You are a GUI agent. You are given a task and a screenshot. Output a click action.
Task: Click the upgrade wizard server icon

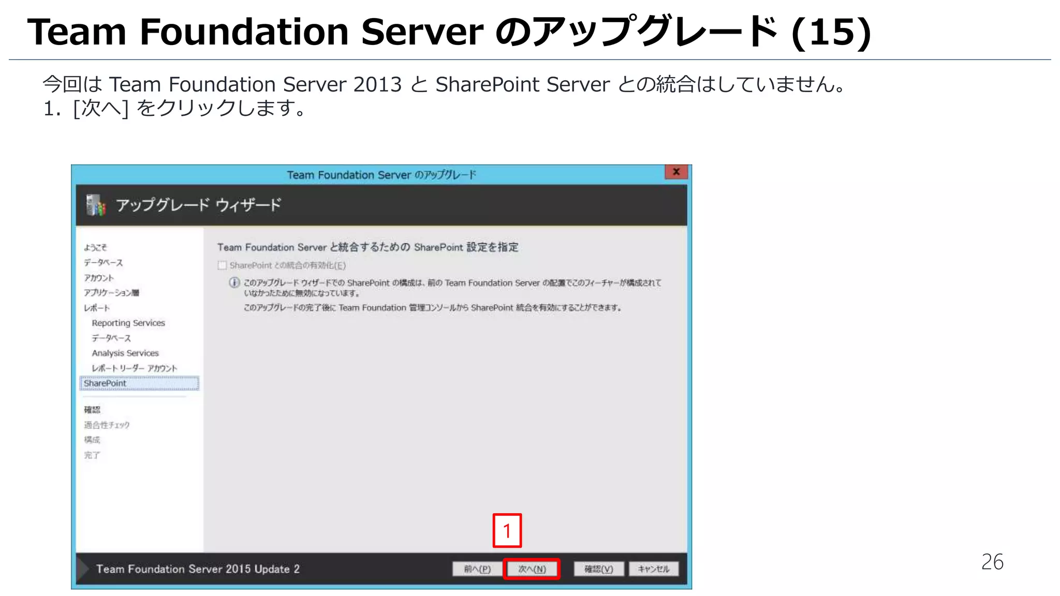96,205
